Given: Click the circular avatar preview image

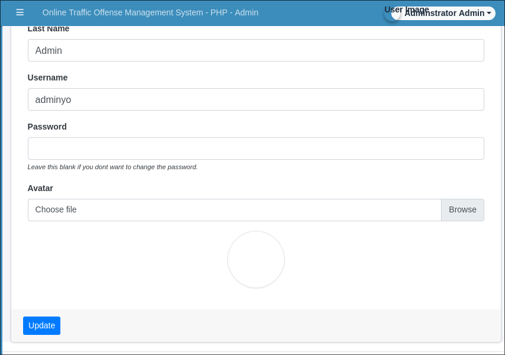Looking at the screenshot, I should (x=256, y=259).
